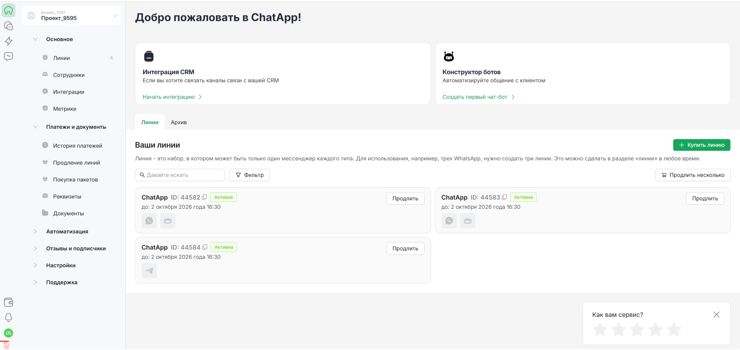Open the notifications bell icon

8,317
